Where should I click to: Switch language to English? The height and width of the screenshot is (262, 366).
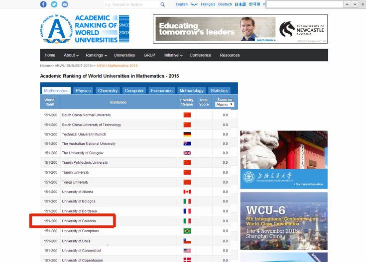click(x=182, y=4)
